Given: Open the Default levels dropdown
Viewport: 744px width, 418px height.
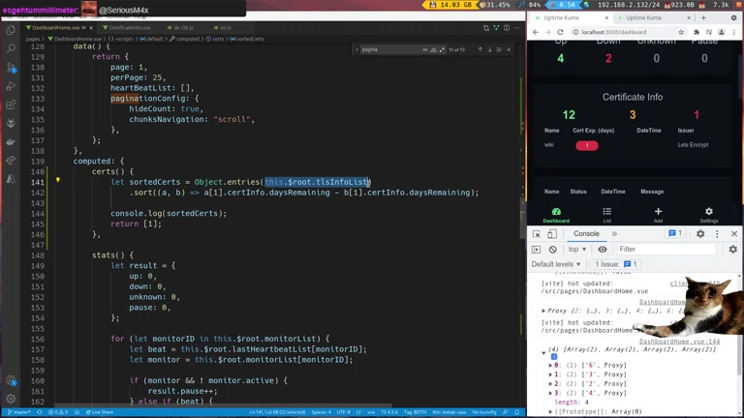Looking at the screenshot, I should click(x=556, y=264).
